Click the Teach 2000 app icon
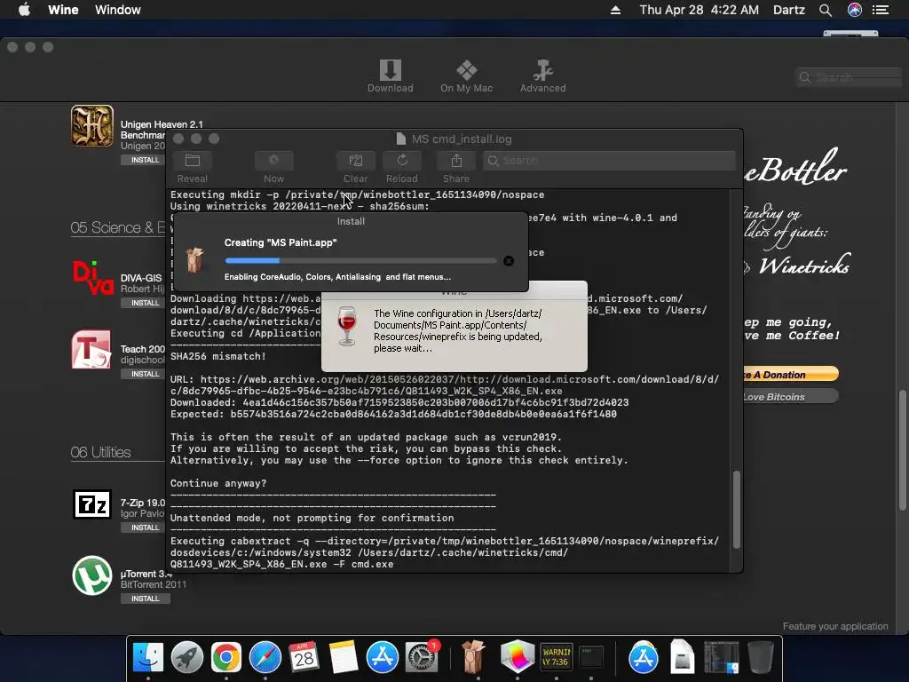Screen dimensions: 909x682 pos(91,349)
